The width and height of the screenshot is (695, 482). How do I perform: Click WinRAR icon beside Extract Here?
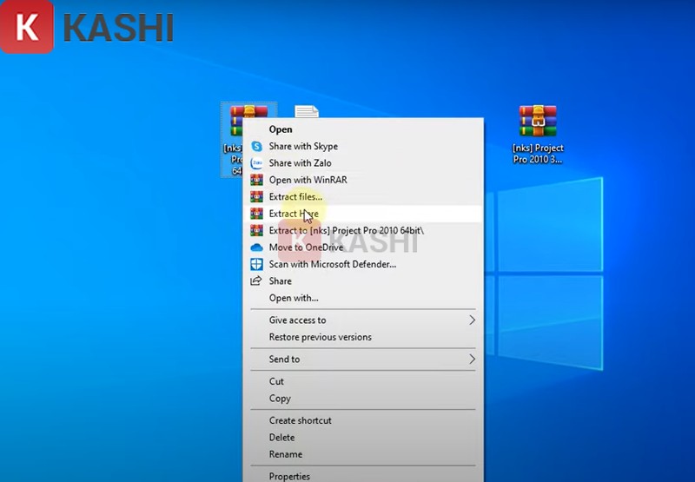[256, 214]
